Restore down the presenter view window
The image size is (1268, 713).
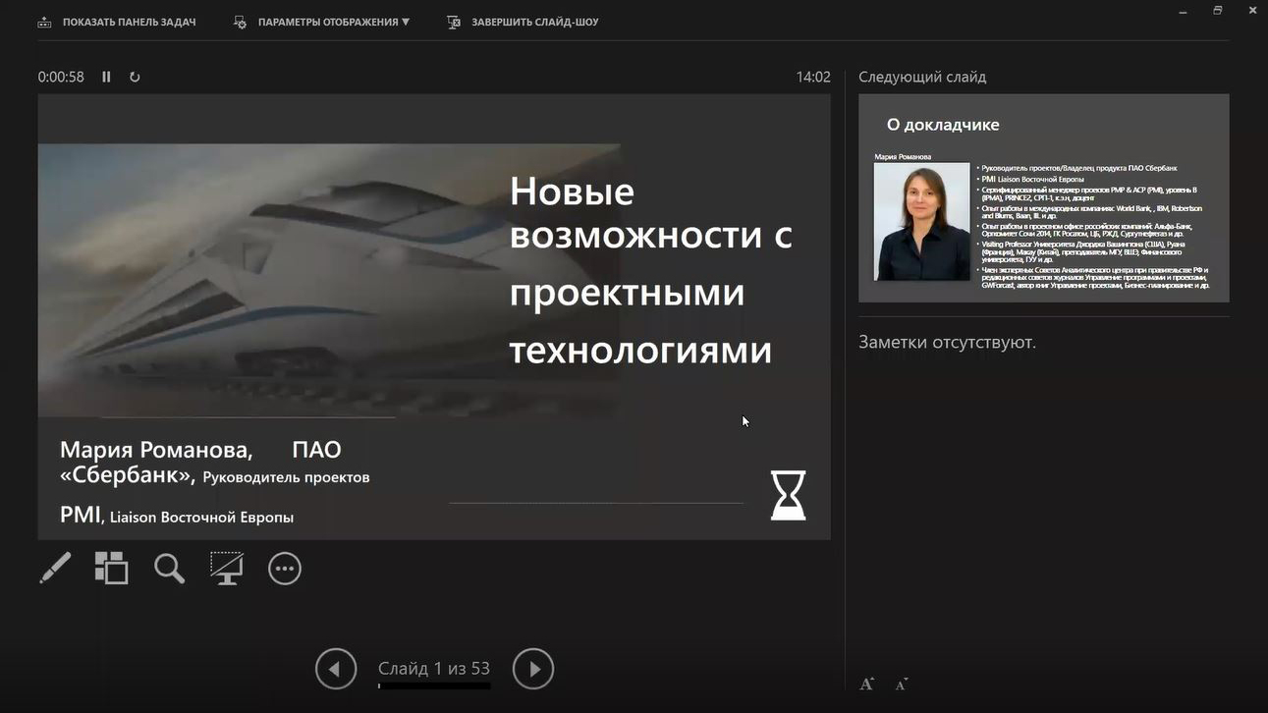click(1218, 10)
